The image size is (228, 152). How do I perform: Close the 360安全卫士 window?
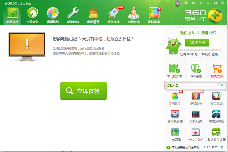[222, 3]
